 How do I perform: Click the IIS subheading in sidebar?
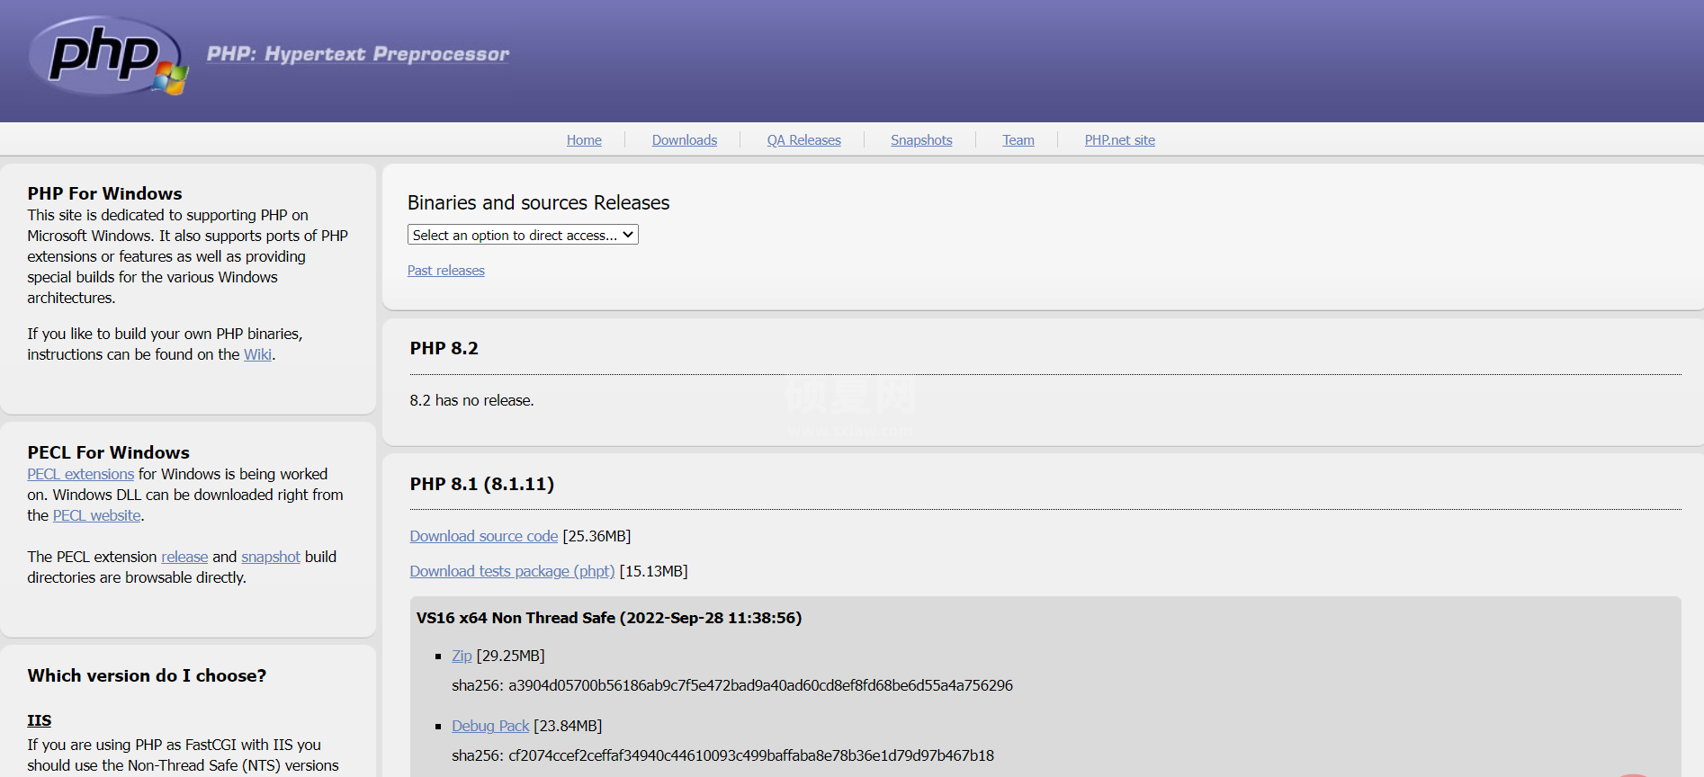point(39,720)
